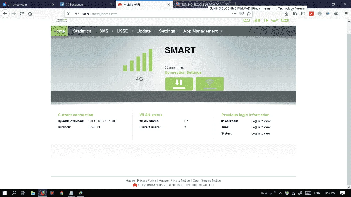351x197 pixels.
Task: Open the Open Source Notice link
Action: tap(207, 181)
